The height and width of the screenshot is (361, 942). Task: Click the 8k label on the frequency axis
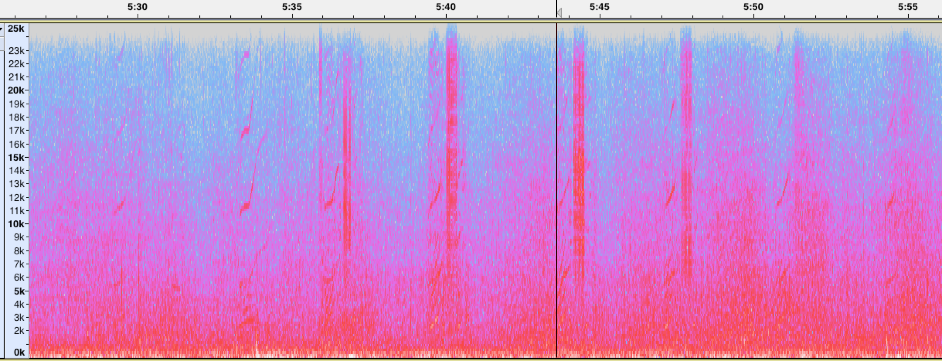click(x=19, y=251)
